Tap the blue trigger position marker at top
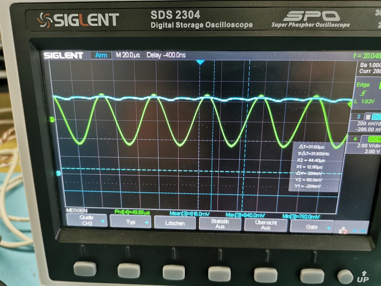 coord(200,62)
